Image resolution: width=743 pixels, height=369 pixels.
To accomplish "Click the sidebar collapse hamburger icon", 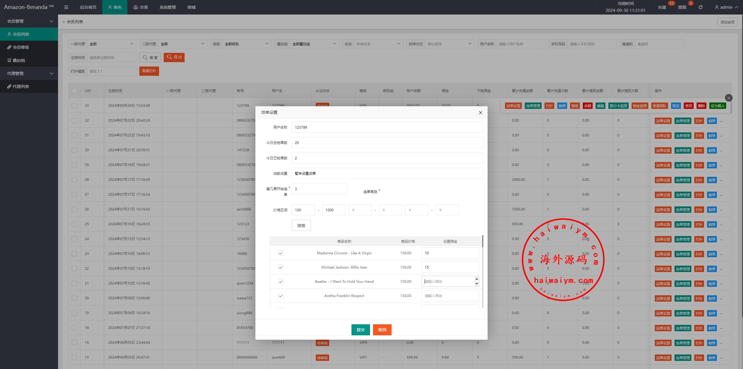I will coord(66,7).
